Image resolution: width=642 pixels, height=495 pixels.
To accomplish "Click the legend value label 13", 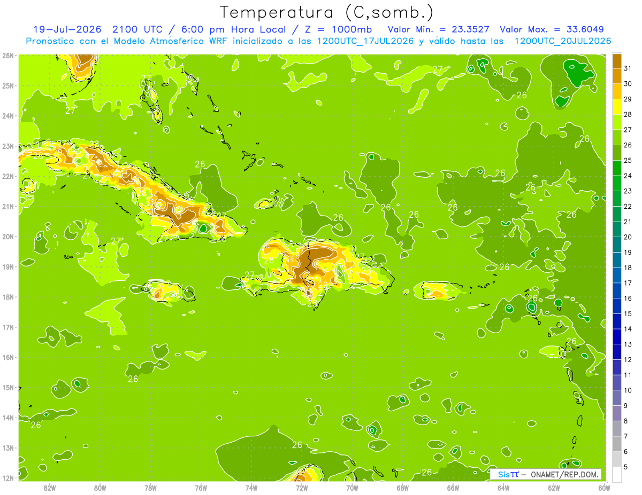I will (x=628, y=344).
